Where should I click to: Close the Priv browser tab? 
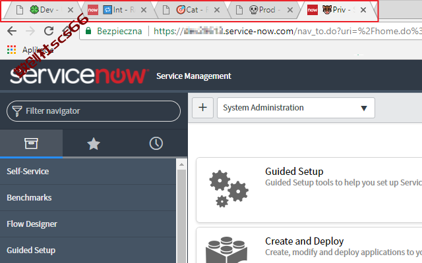coord(363,11)
